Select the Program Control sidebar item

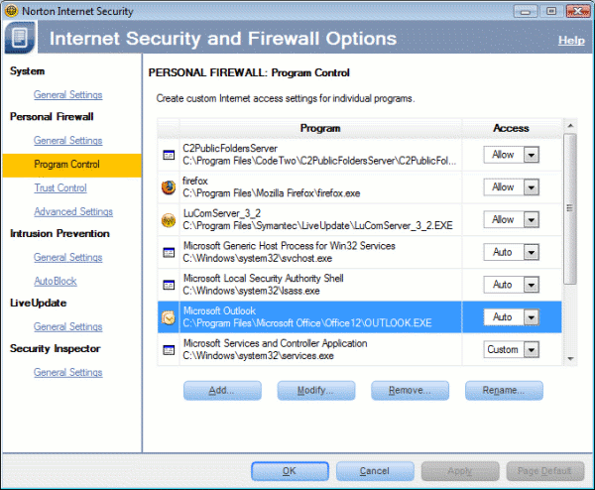tap(72, 165)
